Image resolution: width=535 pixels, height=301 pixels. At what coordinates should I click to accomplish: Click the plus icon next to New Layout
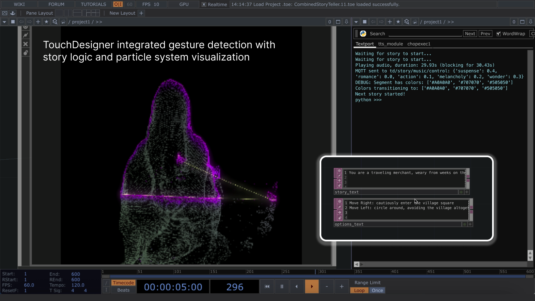pos(141,13)
